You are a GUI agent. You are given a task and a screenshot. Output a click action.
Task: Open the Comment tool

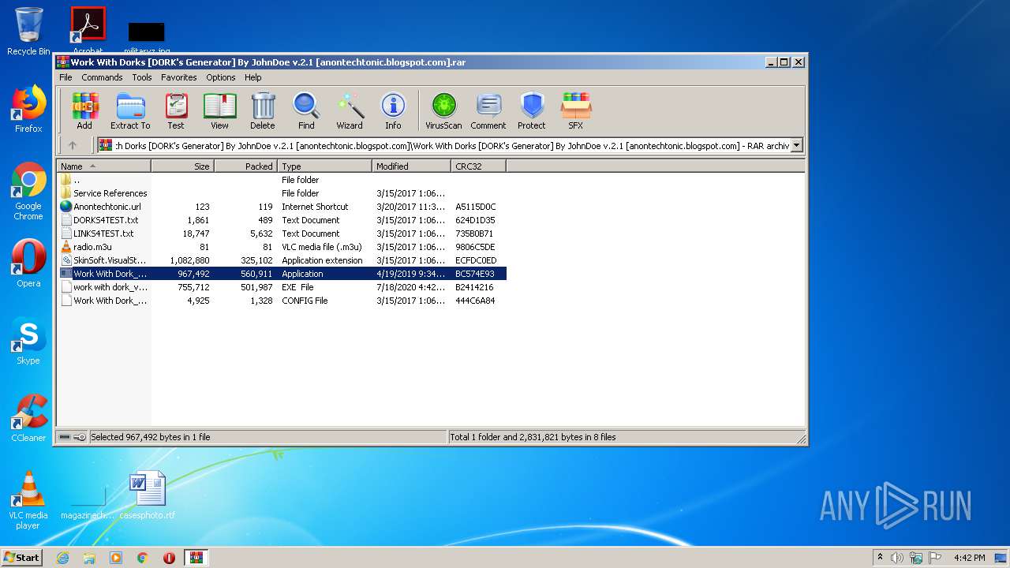click(x=488, y=110)
